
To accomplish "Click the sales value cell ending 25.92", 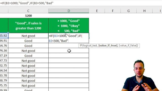I will pyautogui.click(x=4, y=36).
